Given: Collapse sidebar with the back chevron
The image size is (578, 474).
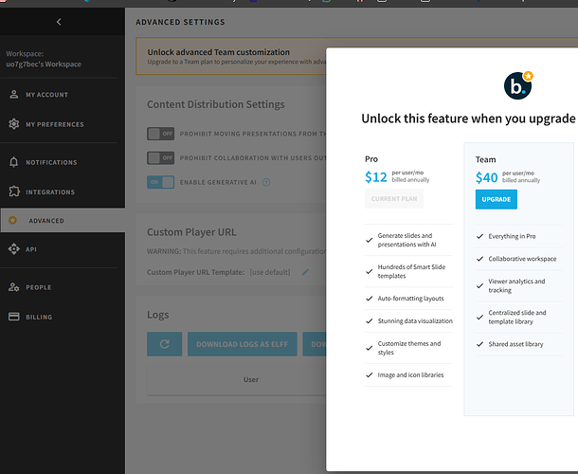Looking at the screenshot, I should tap(59, 22).
